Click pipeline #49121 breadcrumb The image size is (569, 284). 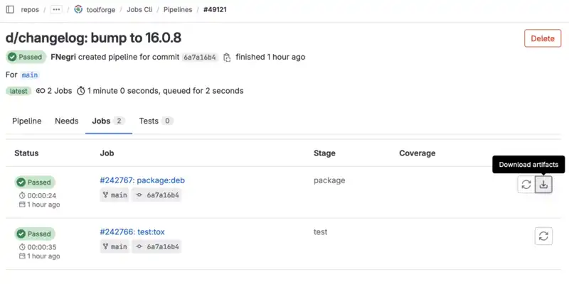pos(215,10)
